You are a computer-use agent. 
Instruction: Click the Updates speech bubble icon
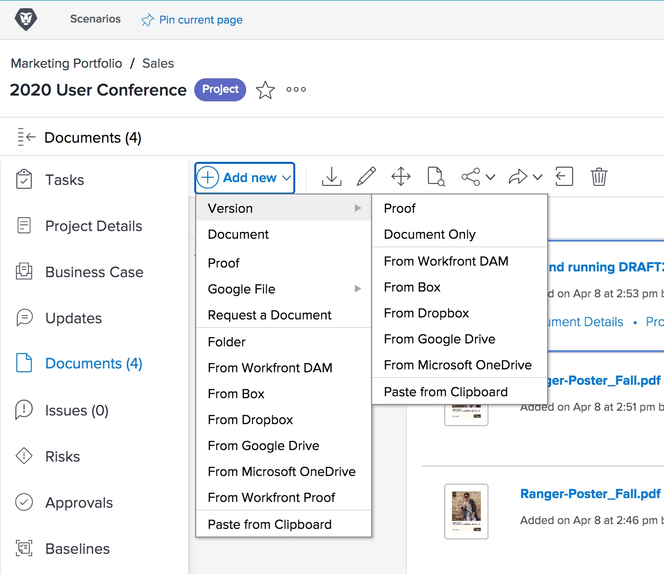[24, 318]
